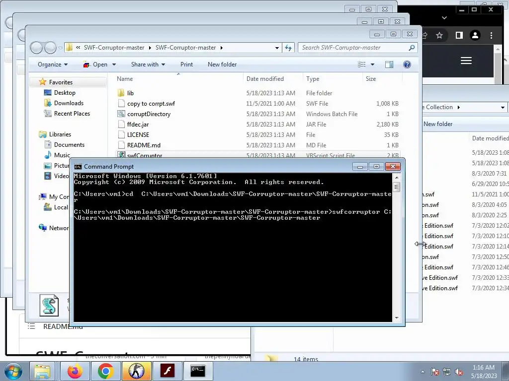The width and height of the screenshot is (509, 381).
Task: Click the Explorer forward navigation button
Action: (50, 48)
